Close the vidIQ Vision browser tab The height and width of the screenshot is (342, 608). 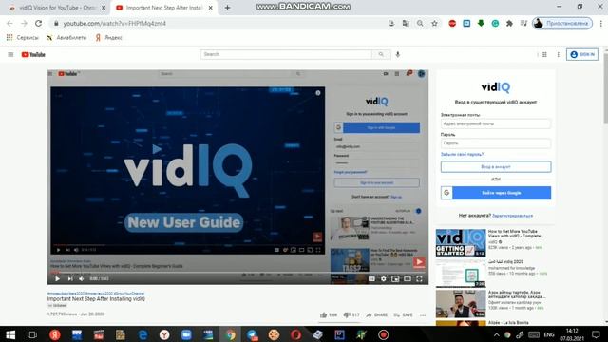(104, 8)
